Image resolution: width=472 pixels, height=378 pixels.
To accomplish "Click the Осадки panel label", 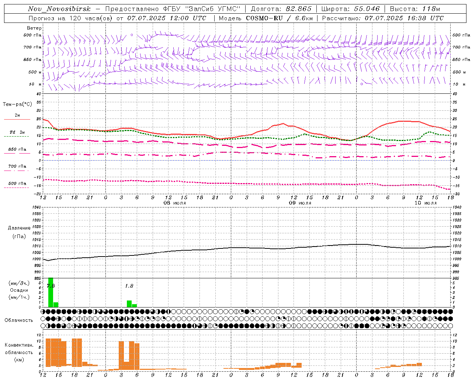I will pos(19,290).
